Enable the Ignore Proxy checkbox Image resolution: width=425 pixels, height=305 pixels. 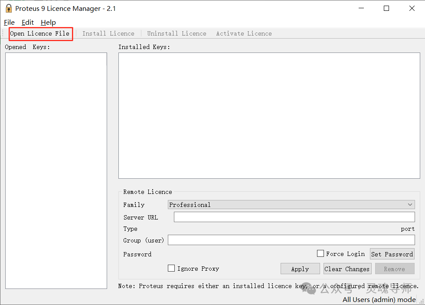[171, 268]
